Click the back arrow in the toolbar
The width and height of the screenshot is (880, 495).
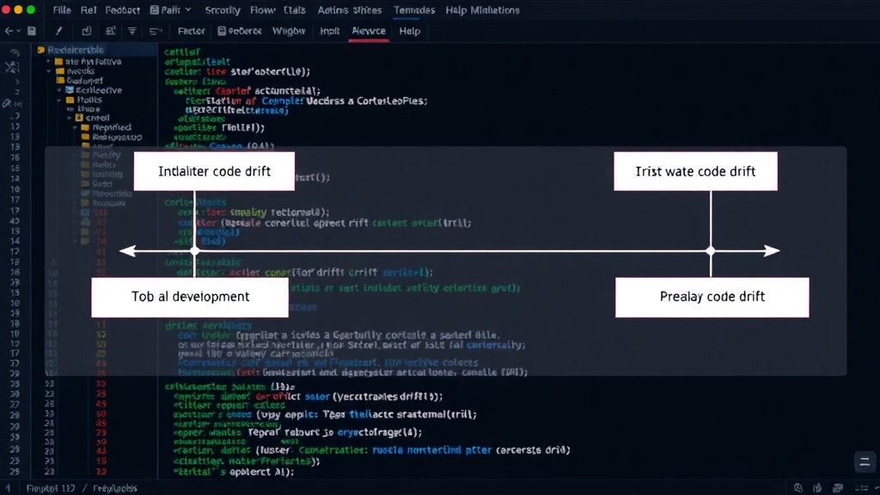point(9,31)
